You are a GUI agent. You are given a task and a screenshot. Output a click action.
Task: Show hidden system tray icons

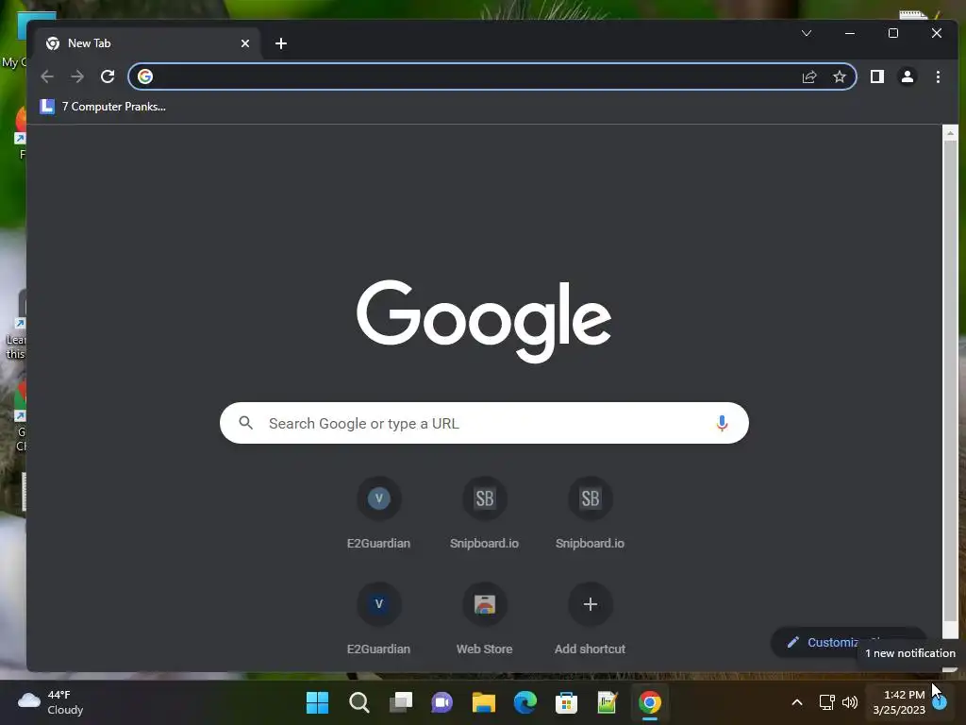point(796,702)
